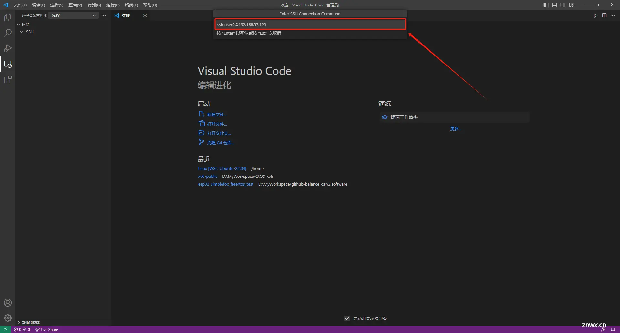This screenshot has height=333, width=620.
Task: Click the 打开文件 go-to-file icon
Action: point(201,124)
